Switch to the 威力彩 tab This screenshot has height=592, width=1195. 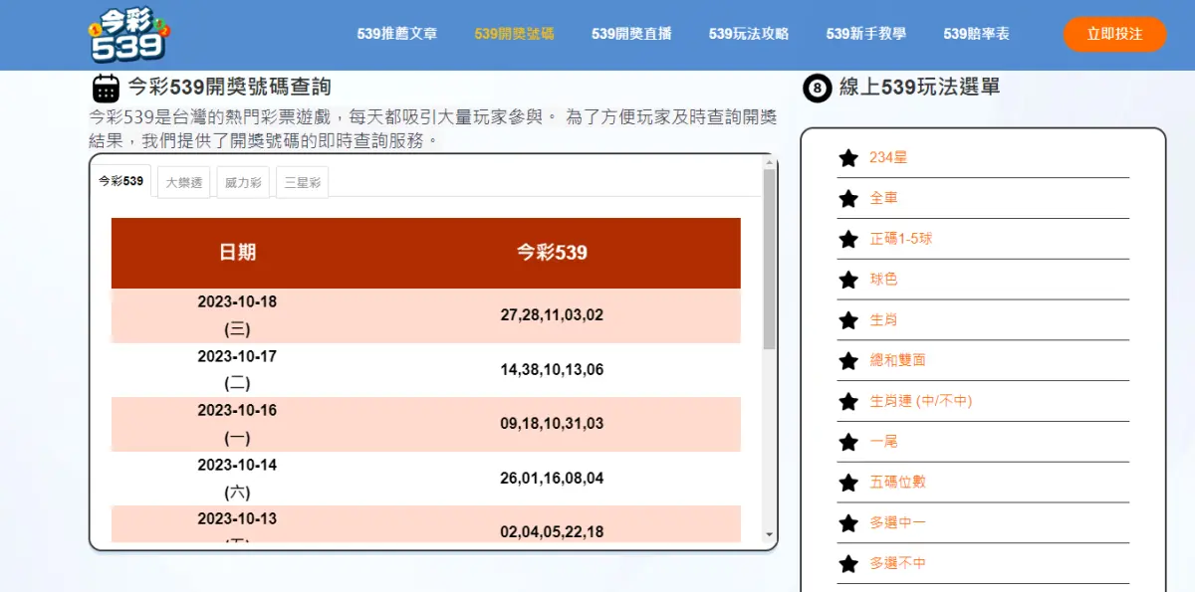click(243, 183)
